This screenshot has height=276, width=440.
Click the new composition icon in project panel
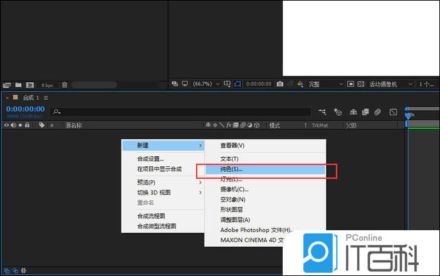coord(29,85)
